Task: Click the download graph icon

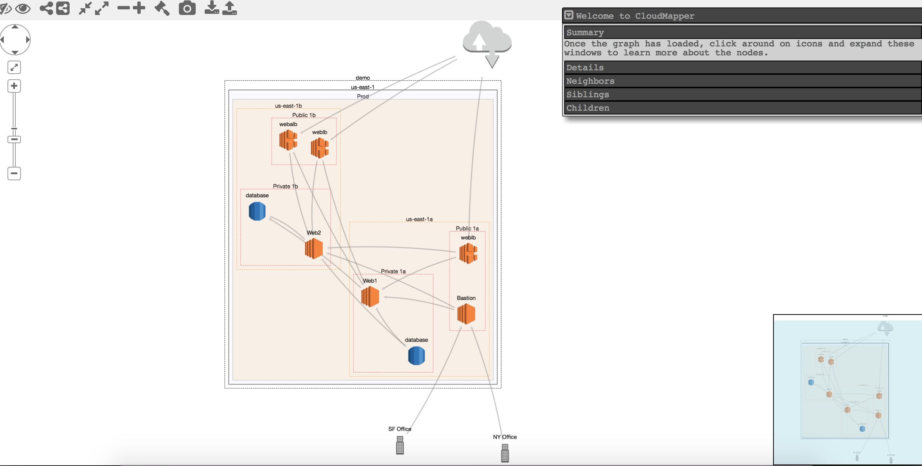Action: click(212, 8)
